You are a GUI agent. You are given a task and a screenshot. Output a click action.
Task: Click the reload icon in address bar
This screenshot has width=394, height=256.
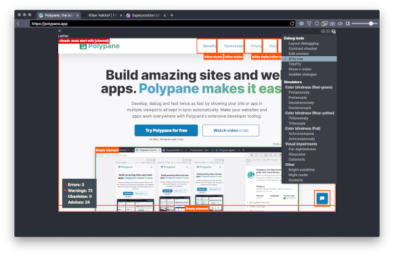292,24
